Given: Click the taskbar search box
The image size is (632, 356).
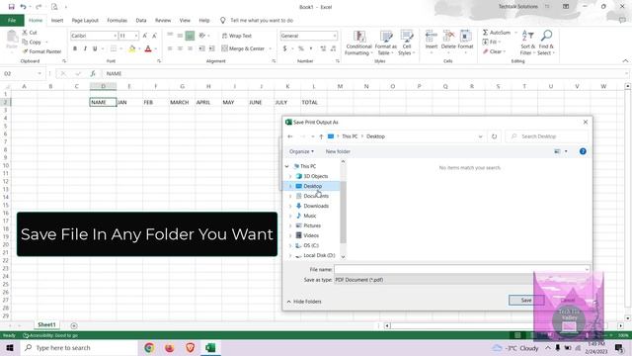Looking at the screenshot, I should point(79,348).
